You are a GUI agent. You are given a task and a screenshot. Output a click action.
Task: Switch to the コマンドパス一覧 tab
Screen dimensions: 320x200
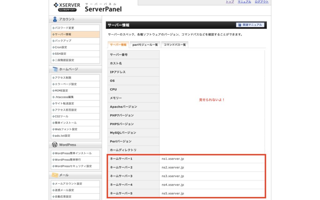point(175,45)
